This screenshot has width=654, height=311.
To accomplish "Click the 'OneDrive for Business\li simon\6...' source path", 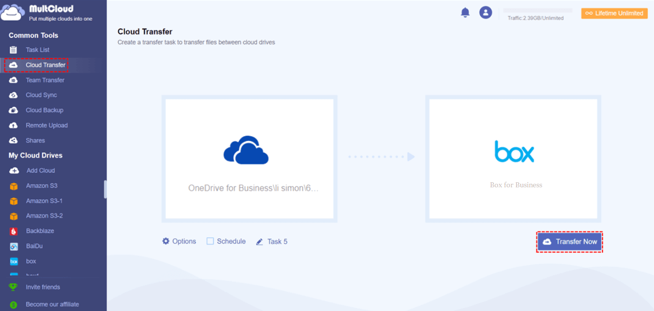I will [253, 188].
